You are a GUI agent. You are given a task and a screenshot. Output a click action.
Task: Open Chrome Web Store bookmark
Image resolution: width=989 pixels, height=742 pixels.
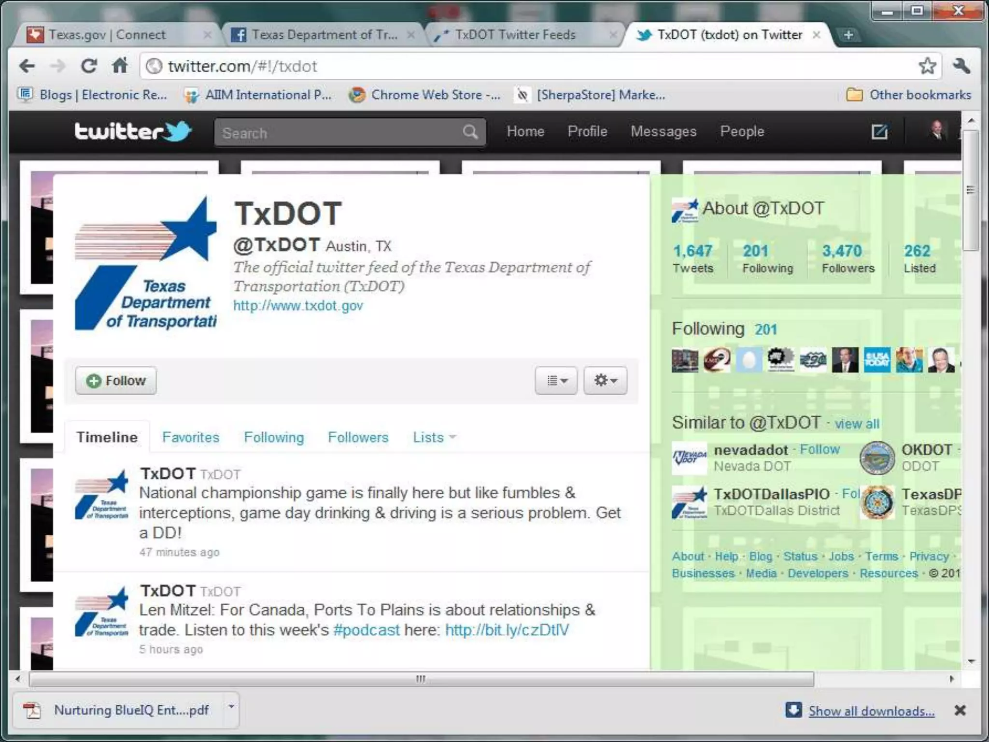click(424, 95)
